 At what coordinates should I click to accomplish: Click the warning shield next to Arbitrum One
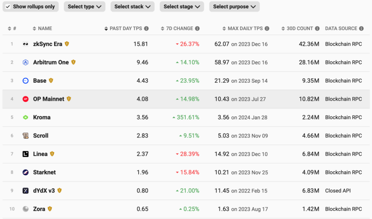tap(73, 62)
